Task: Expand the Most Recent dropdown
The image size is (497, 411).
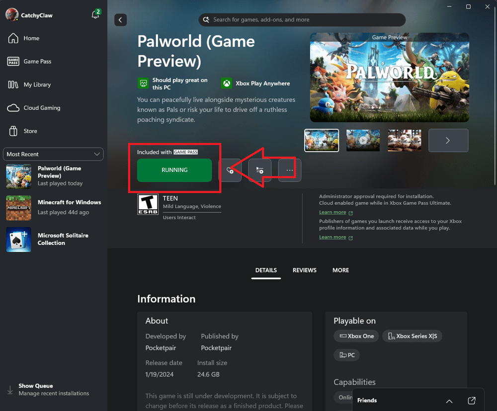Action: coord(53,155)
